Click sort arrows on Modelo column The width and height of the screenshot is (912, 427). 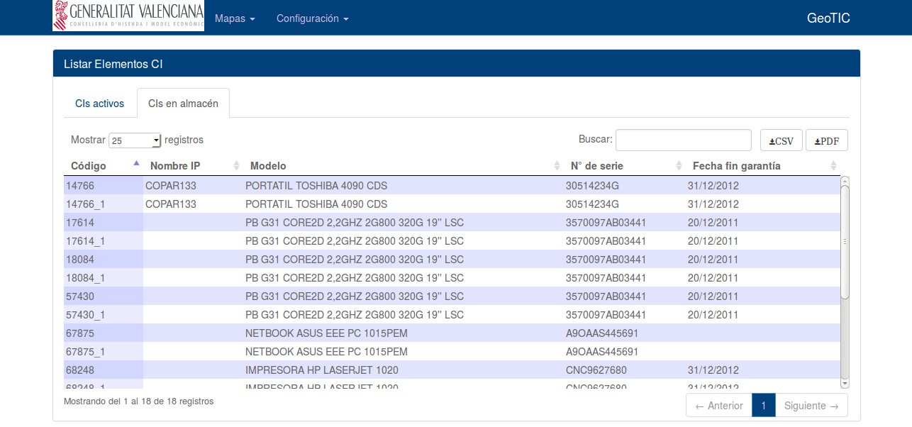pos(557,166)
